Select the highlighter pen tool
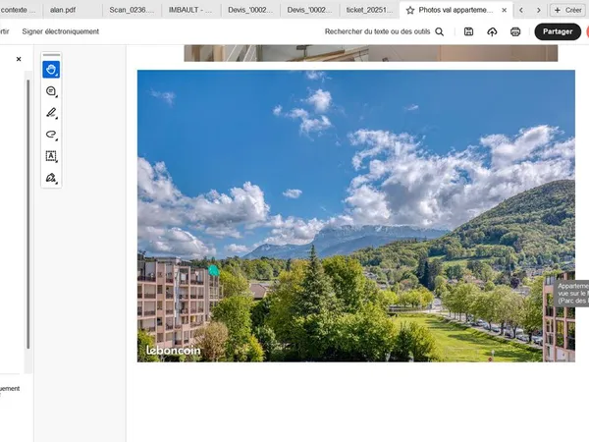589x442 pixels. 51,113
